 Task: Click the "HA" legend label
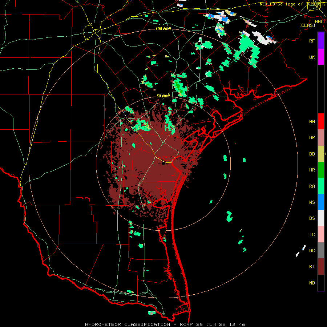pos(312,122)
